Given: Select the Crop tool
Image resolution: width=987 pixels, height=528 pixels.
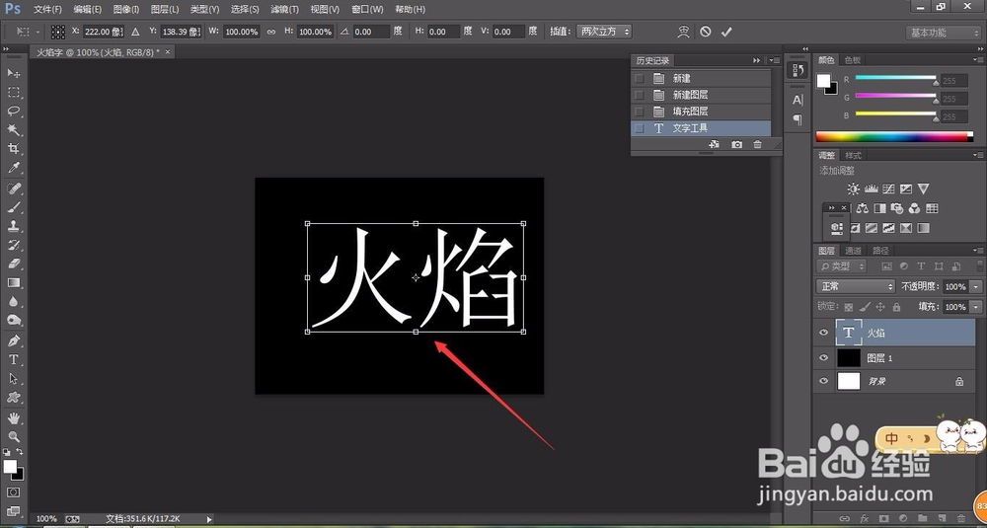Looking at the screenshot, I should click(x=13, y=149).
